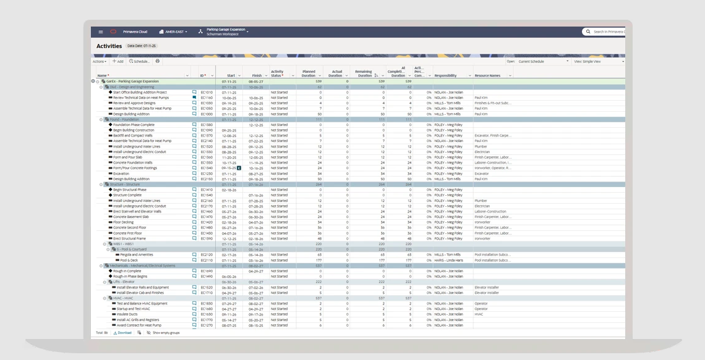Collapse the HVAC - HVAC group
Screen dimensions: 705x360
105,298
